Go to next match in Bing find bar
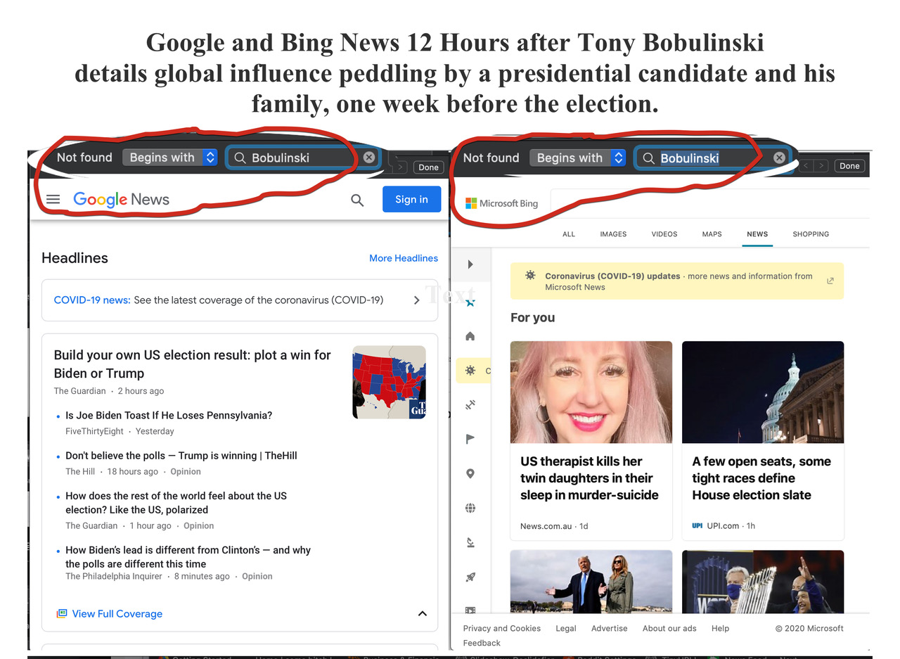Screen dimensions: 900x659 pos(821,166)
